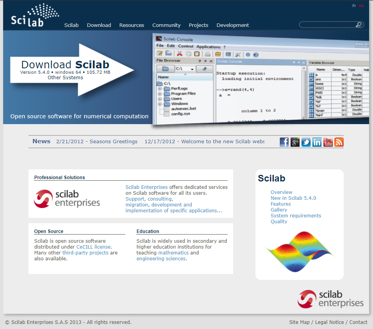Click the up-directory arrow button in File Browser
Viewport: 373px width, 329px height.
pos(205,69)
